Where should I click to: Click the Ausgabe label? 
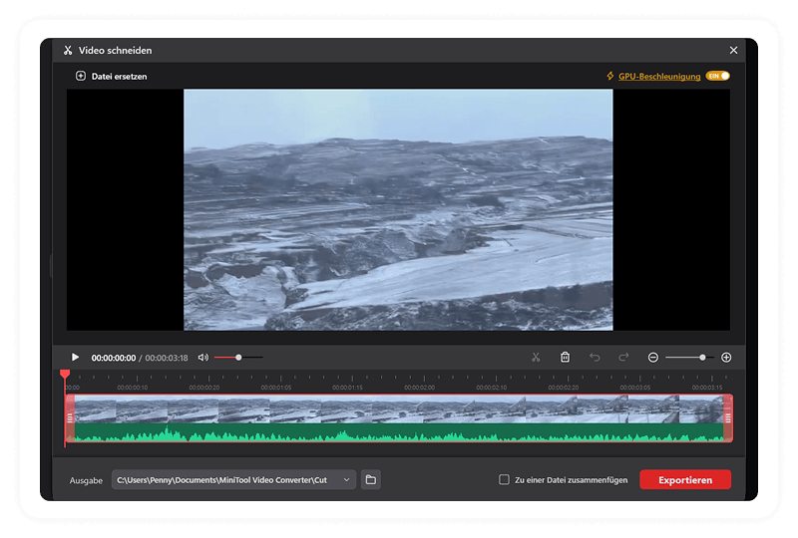click(x=86, y=480)
